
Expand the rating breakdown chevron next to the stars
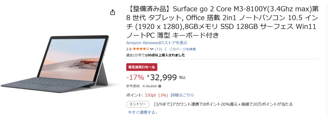click(152, 49)
